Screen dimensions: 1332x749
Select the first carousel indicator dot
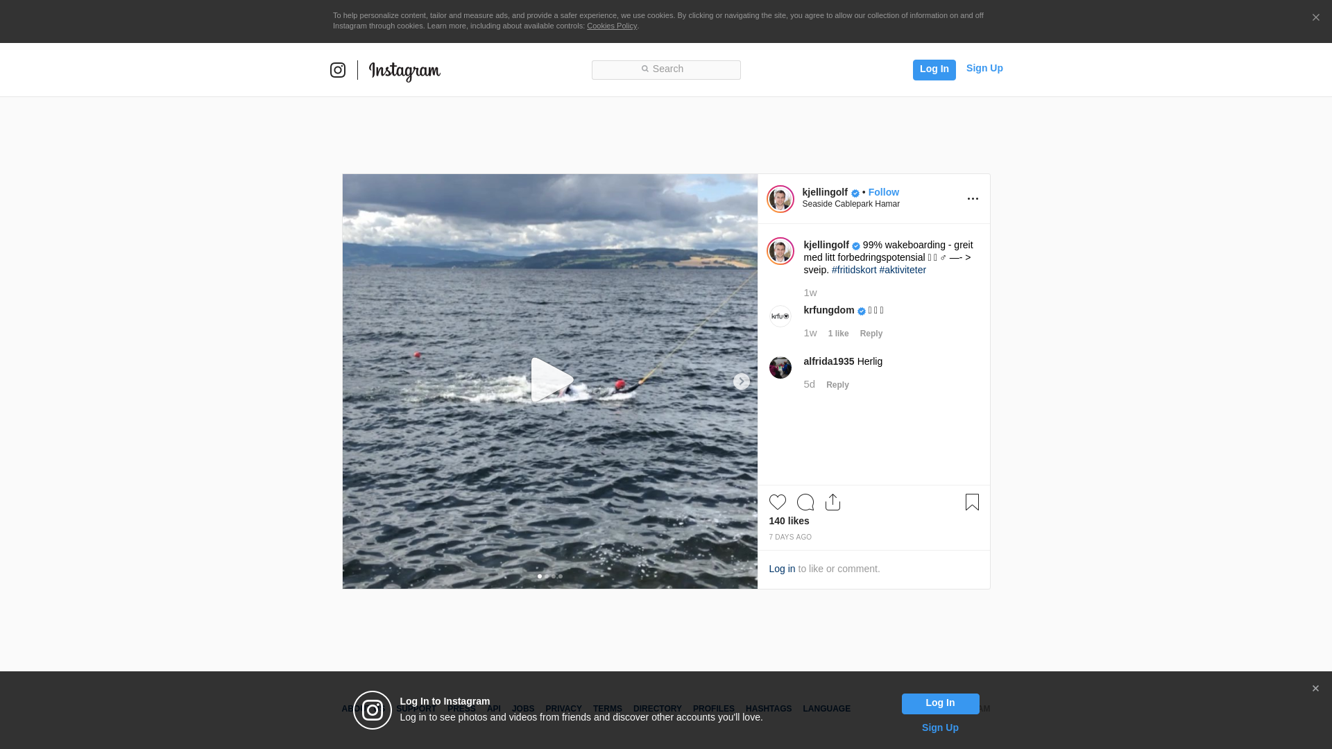(540, 576)
